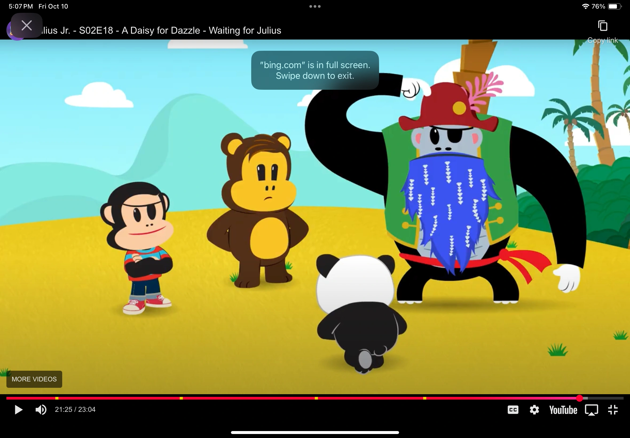The width and height of the screenshot is (630, 438).
Task: Jump to fourth yellow chapter marker
Action: (x=424, y=398)
